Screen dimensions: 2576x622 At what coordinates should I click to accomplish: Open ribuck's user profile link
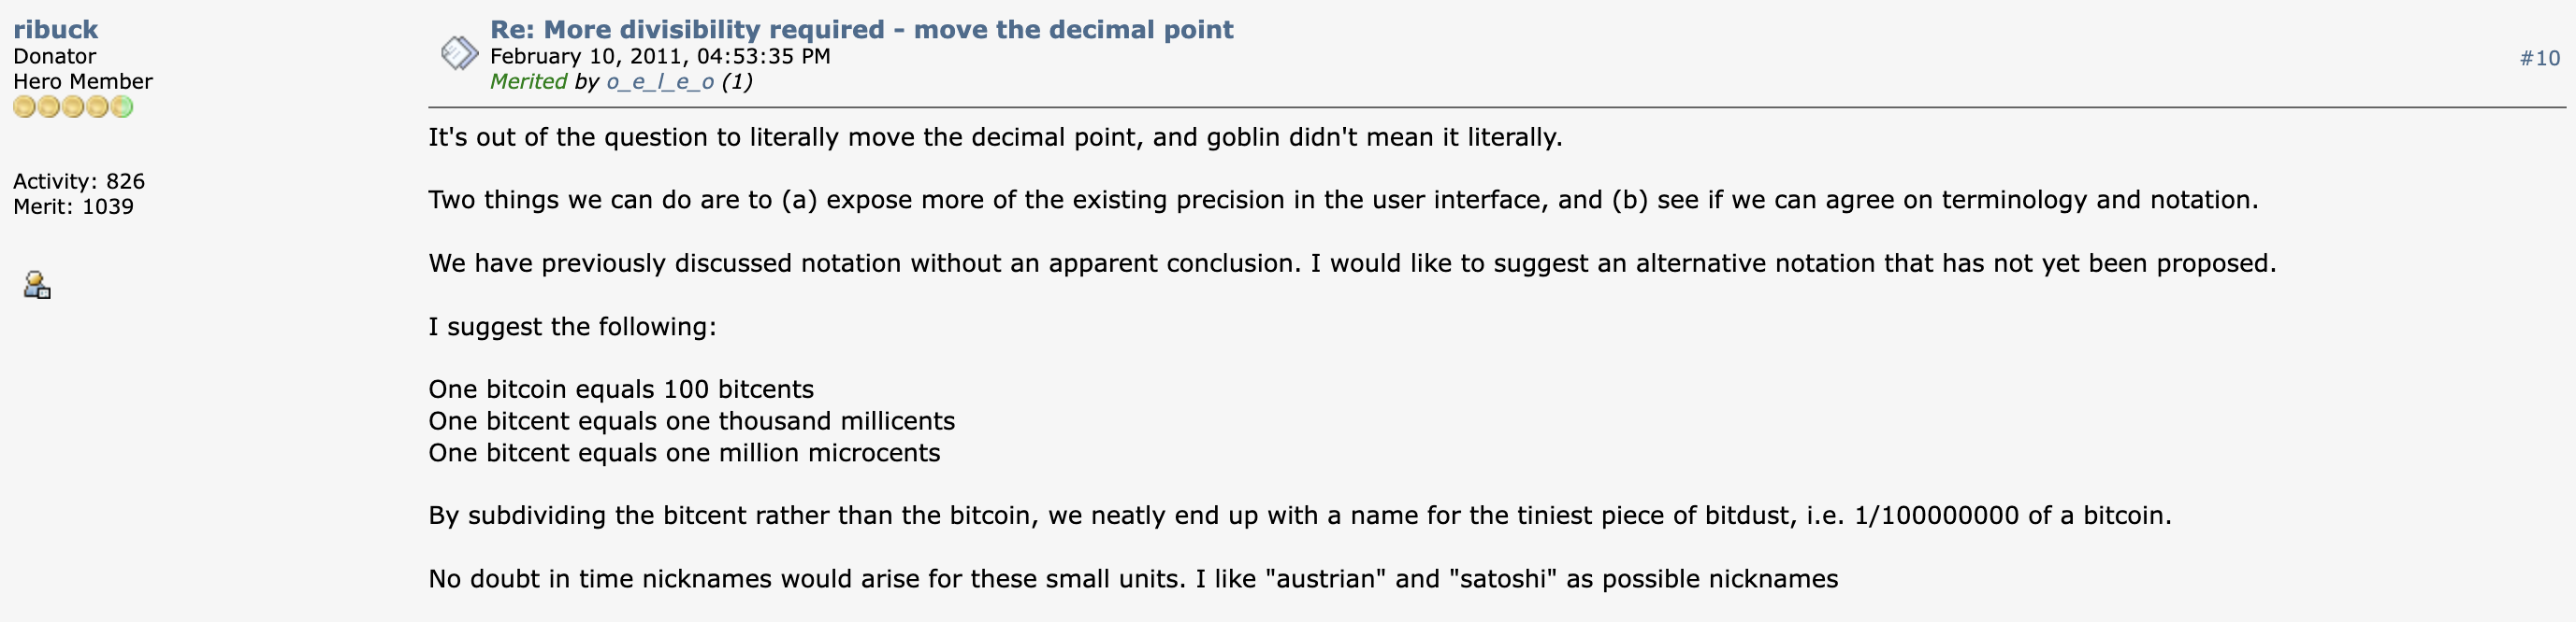coord(55,30)
